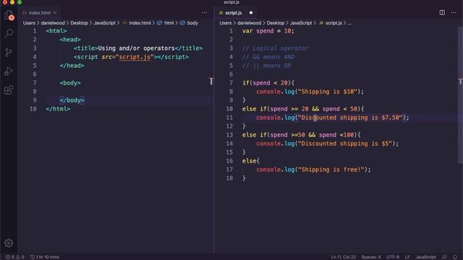
Task: Click Users breadcrumb in left editor
Action: (x=29, y=22)
